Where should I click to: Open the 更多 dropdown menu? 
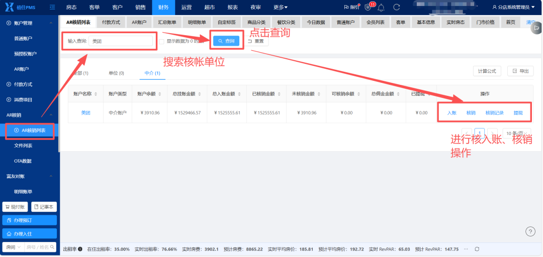[281, 7]
